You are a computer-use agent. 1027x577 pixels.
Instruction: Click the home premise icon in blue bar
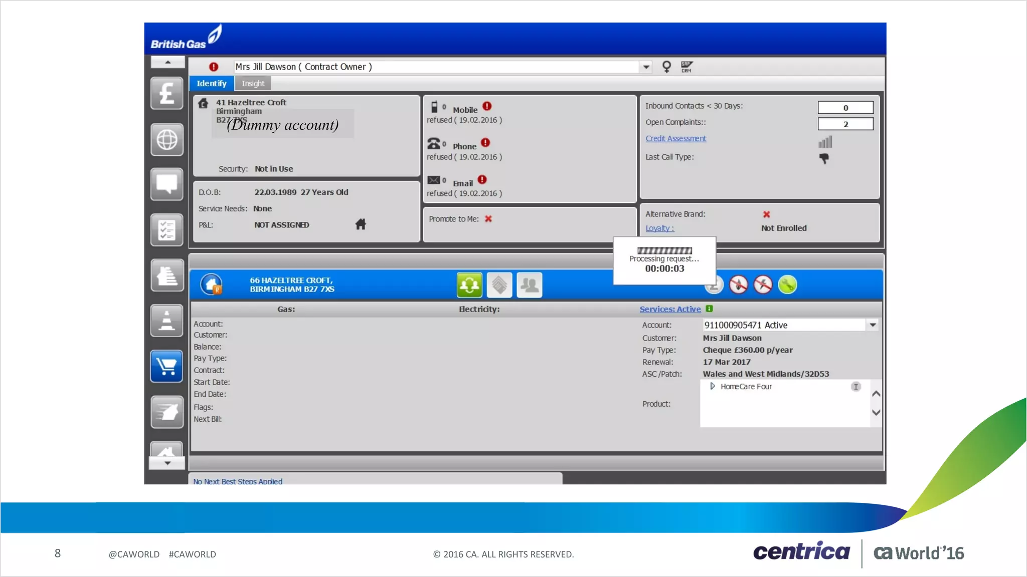click(211, 284)
